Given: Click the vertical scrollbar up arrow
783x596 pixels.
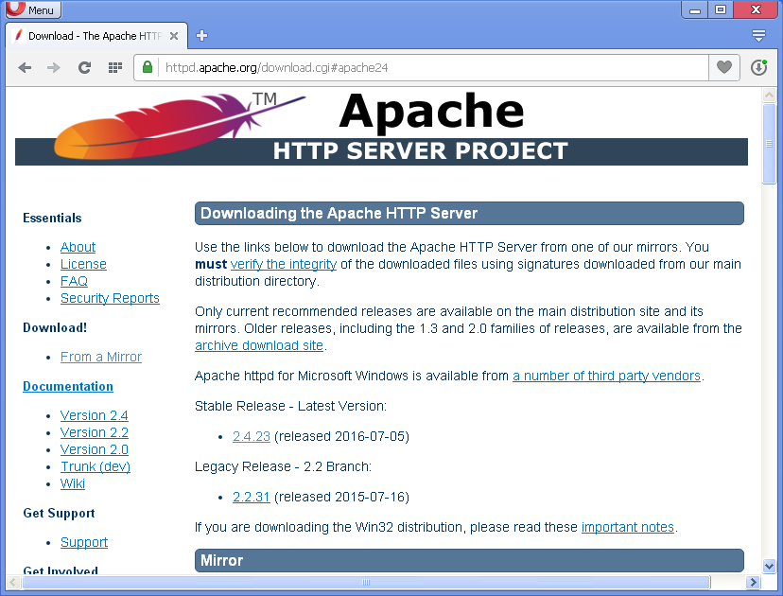Looking at the screenshot, I should [x=769, y=95].
